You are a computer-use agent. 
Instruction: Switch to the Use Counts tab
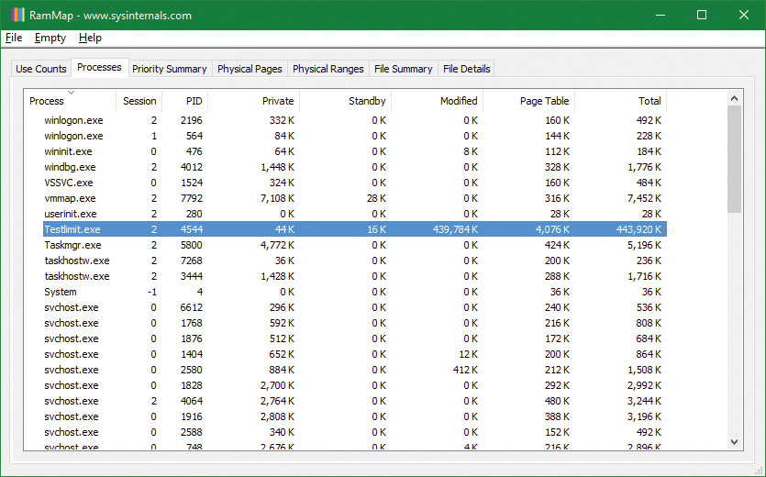(41, 69)
